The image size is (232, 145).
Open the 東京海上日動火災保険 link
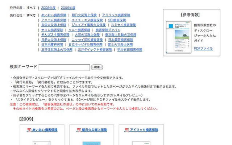(121, 35)
